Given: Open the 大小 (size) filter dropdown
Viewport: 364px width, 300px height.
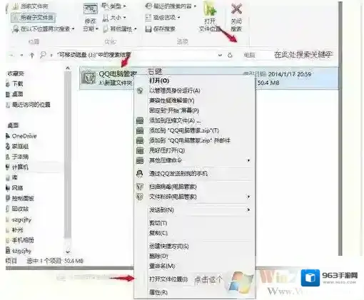Looking at the screenshot, I should click(114, 18).
